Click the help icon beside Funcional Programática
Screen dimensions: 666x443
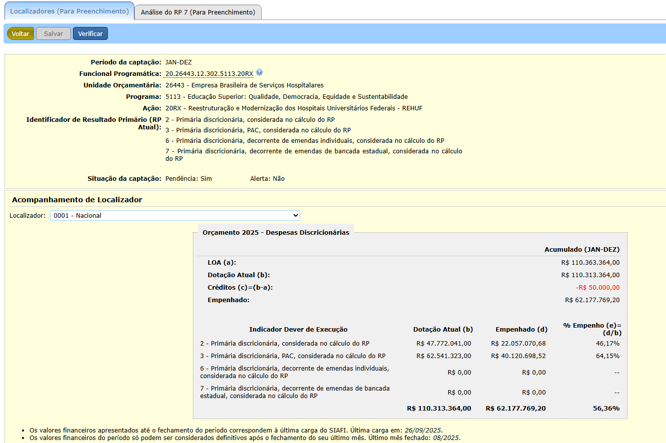coord(259,72)
